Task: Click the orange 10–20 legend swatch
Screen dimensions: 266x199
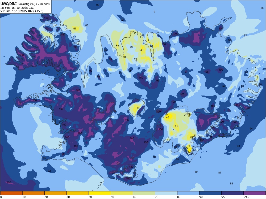Action: pyautogui.click(x=34, y=193)
